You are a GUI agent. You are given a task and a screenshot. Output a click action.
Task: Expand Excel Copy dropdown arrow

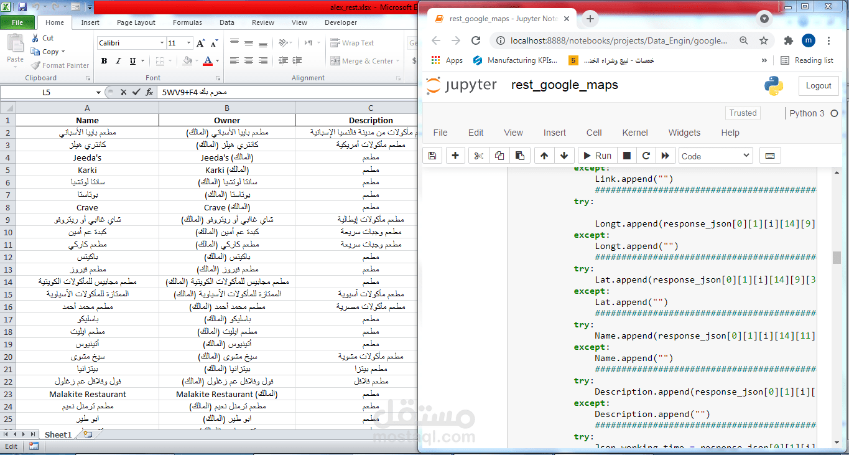click(x=63, y=52)
